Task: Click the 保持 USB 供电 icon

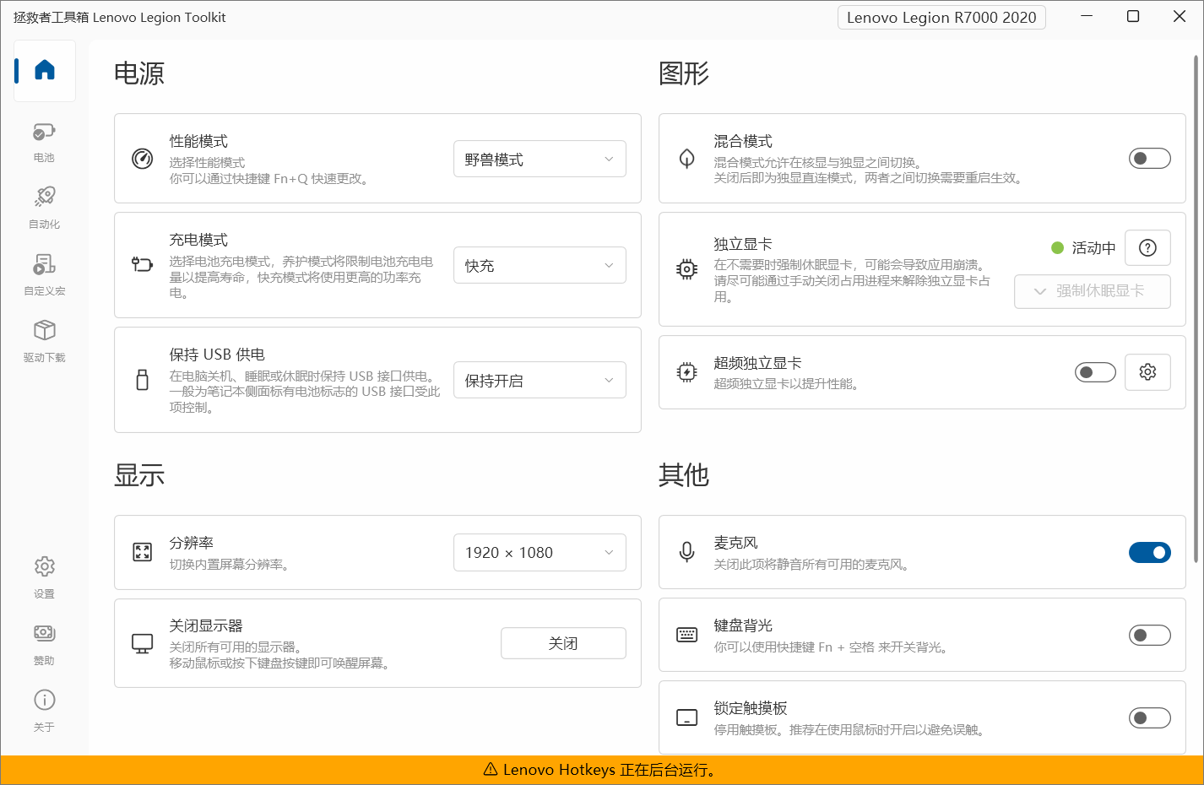Action: point(143,380)
